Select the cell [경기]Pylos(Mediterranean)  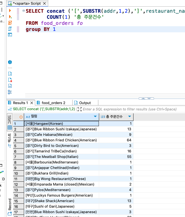(61, 190)
